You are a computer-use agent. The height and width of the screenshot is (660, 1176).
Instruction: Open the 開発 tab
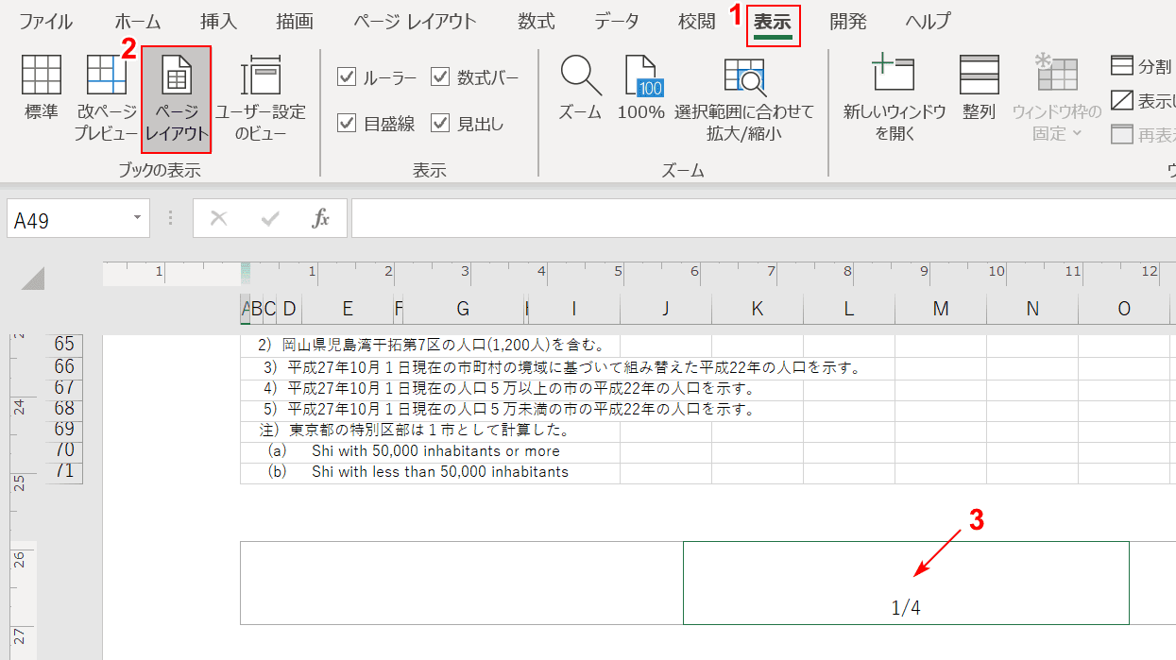click(848, 22)
